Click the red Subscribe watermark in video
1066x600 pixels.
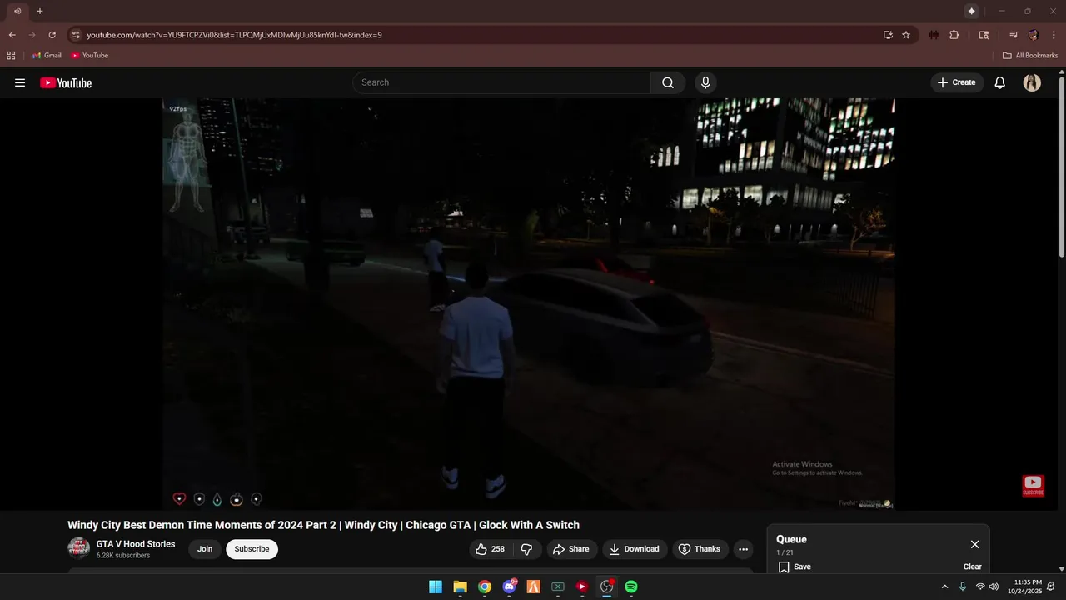coord(1033,486)
